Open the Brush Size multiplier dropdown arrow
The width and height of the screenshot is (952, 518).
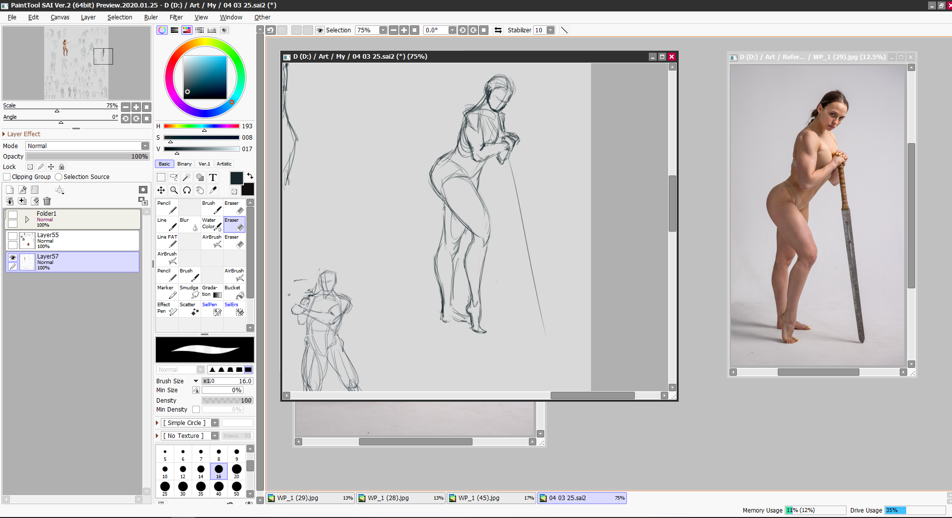(196, 381)
